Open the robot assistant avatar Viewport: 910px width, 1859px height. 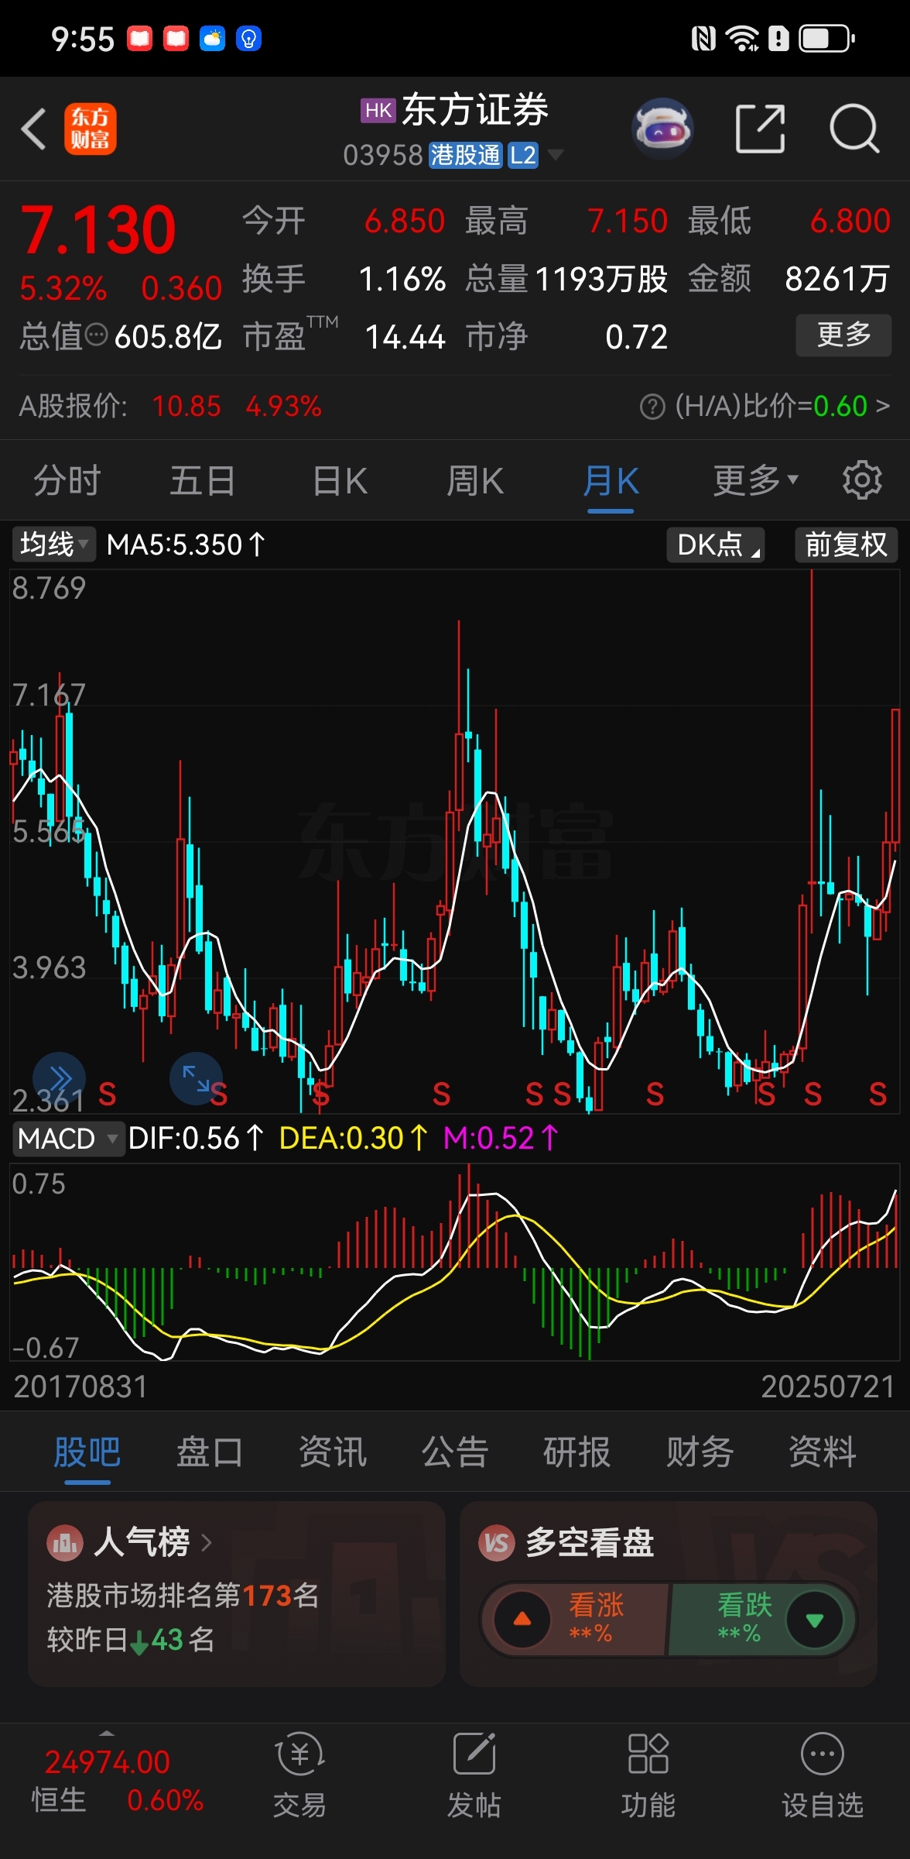662,129
